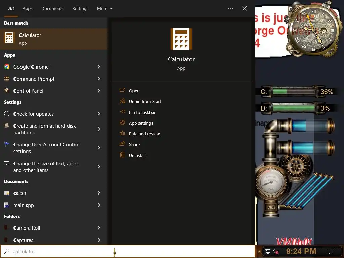This screenshot has width=344, height=258.
Task: Click Share text action
Action: [x=134, y=144]
